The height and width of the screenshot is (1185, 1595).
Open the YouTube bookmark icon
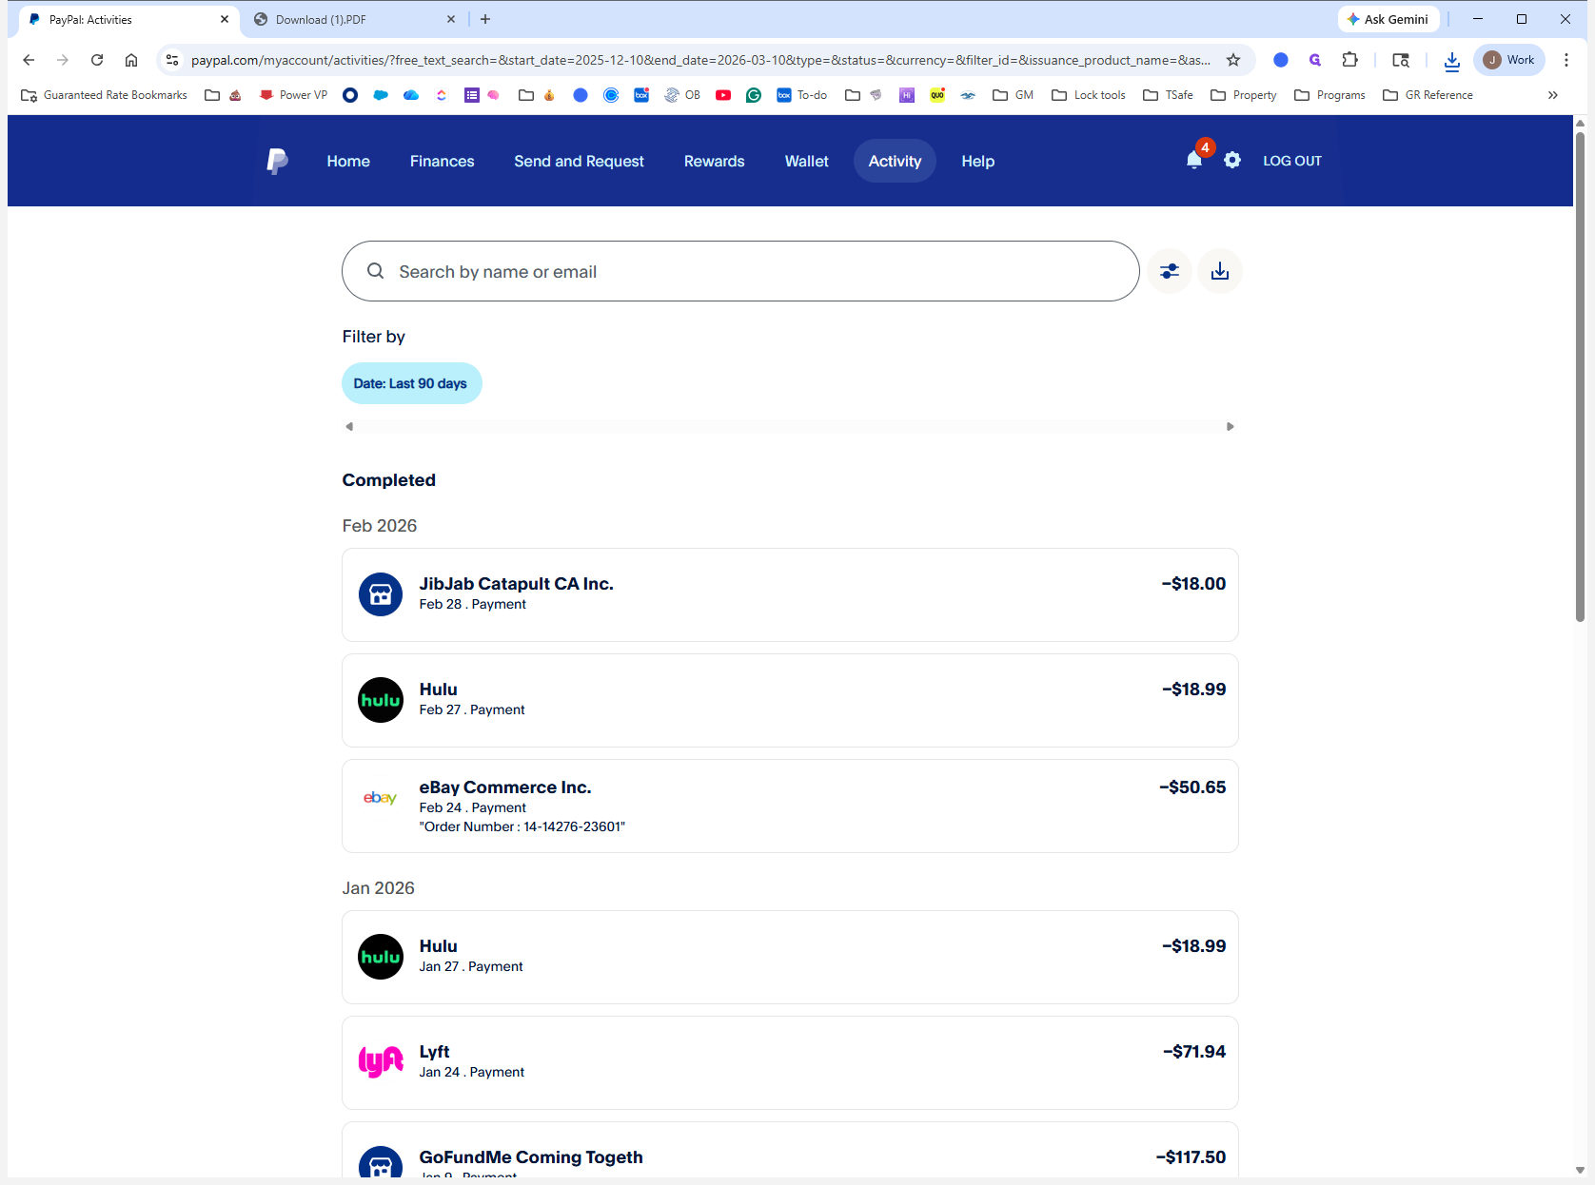tap(723, 95)
